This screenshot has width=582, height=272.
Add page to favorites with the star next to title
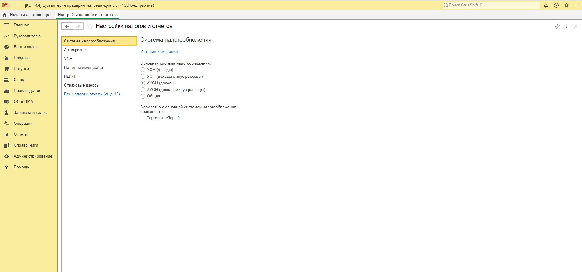click(x=90, y=26)
